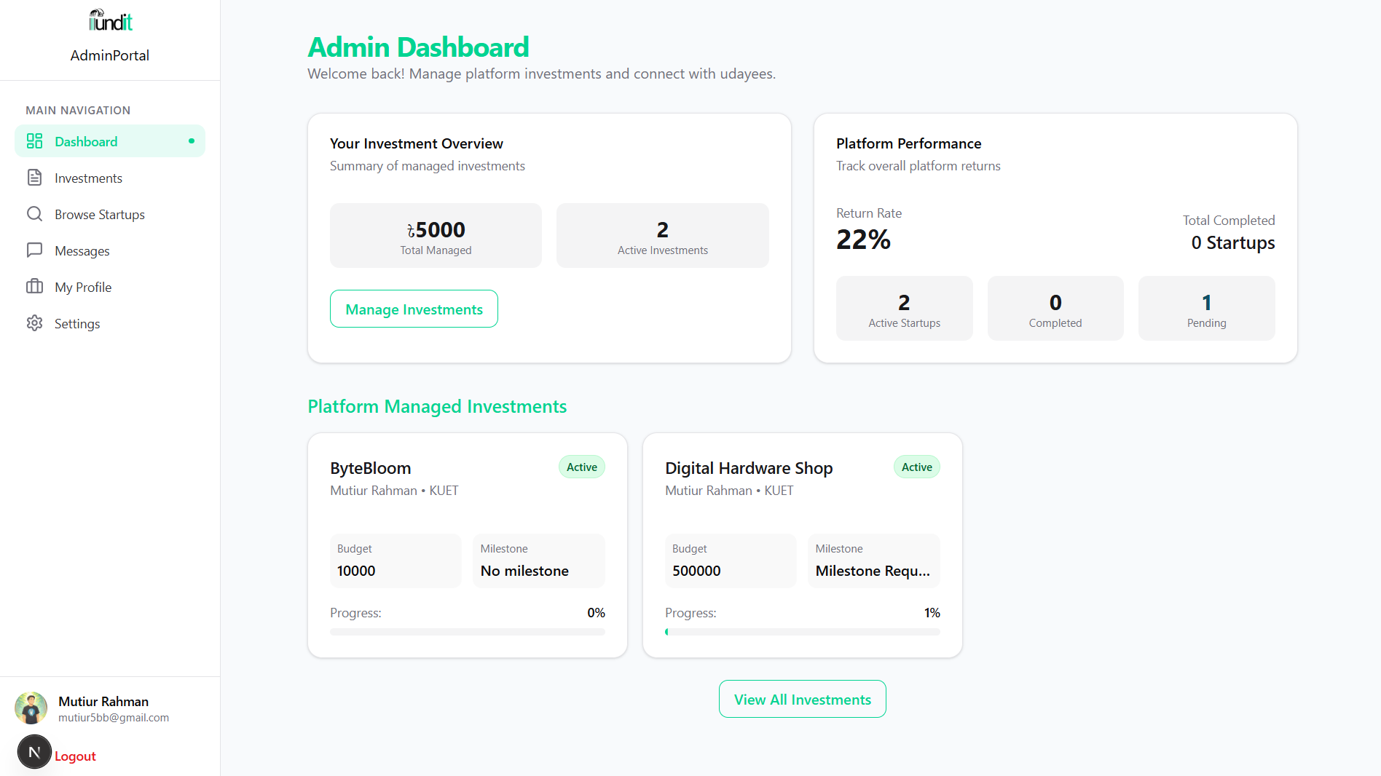Click the Browse Startups magnifier icon
This screenshot has width=1381, height=776.
34,214
